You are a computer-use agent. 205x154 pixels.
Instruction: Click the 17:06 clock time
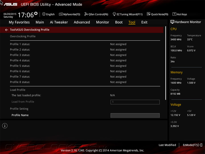coord(26,15)
